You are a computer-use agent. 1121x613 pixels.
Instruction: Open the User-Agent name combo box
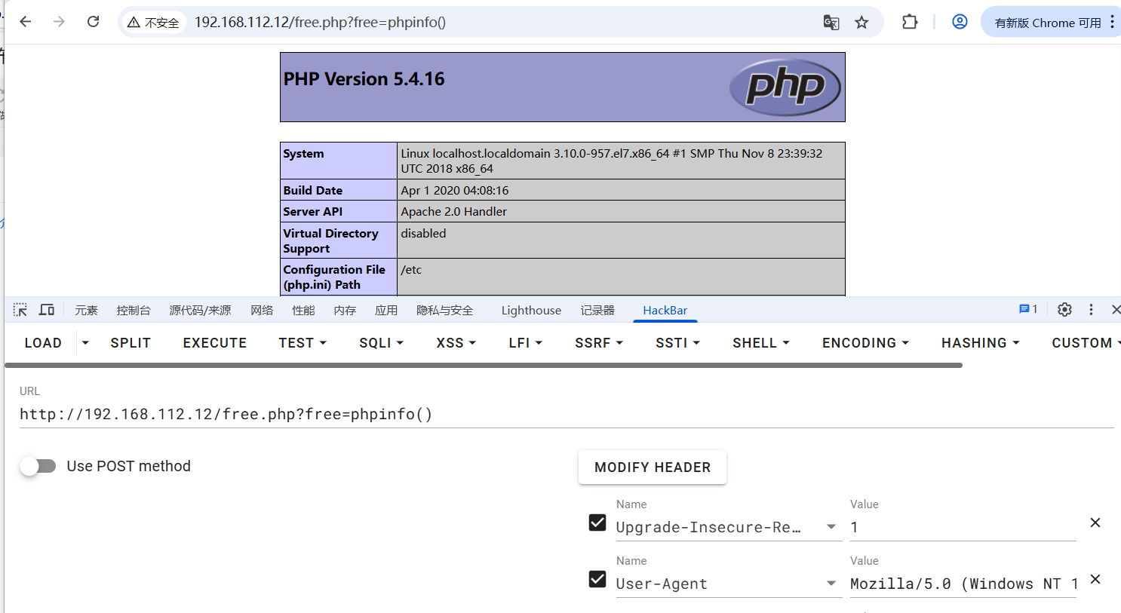729,584
